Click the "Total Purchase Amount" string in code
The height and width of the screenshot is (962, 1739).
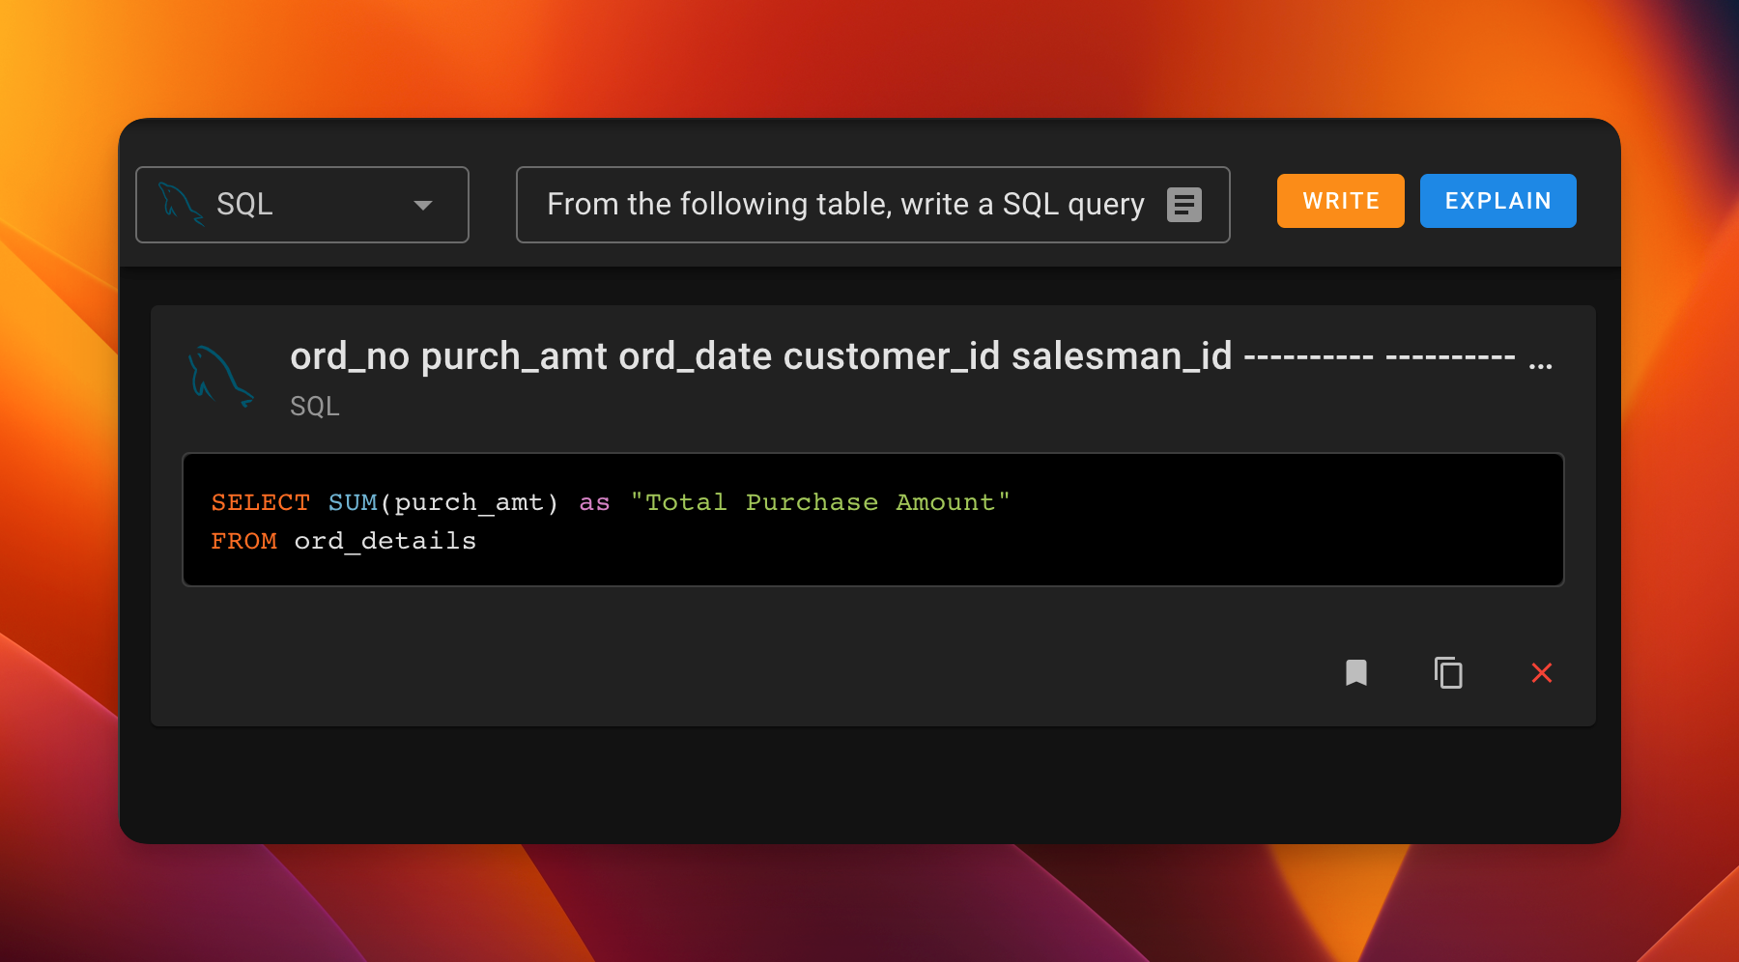click(x=820, y=502)
